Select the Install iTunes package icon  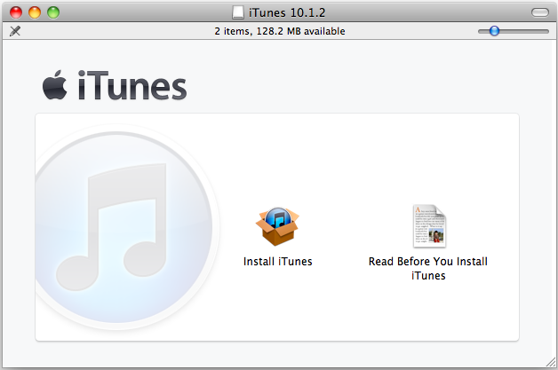pyautogui.click(x=277, y=226)
